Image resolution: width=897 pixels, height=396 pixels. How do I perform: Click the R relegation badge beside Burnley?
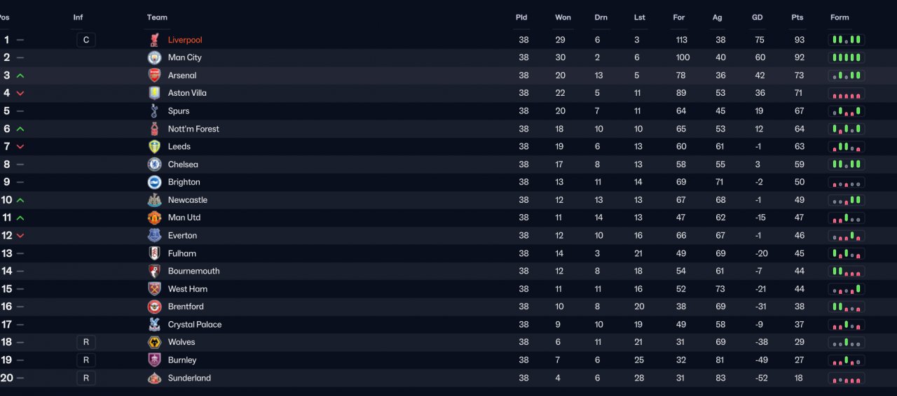coord(86,360)
